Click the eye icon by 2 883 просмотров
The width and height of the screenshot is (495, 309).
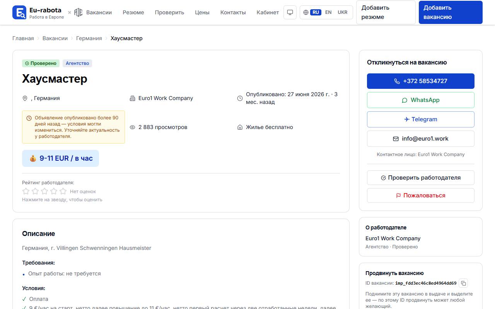[132, 127]
